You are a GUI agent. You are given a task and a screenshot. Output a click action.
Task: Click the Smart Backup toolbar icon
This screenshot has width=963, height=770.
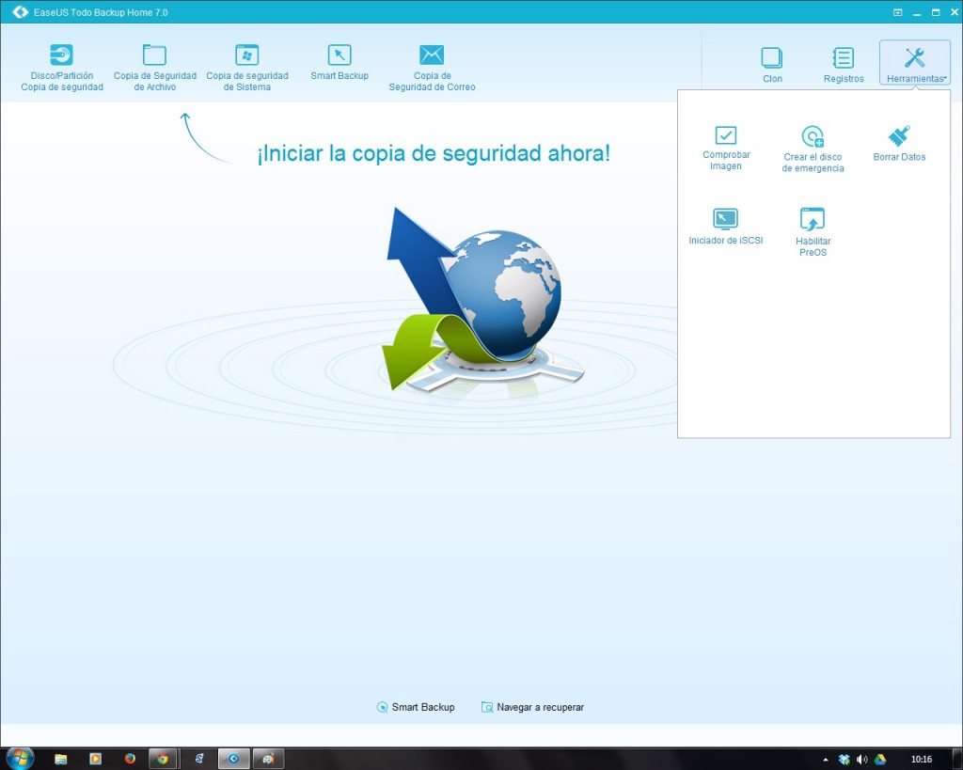(339, 62)
